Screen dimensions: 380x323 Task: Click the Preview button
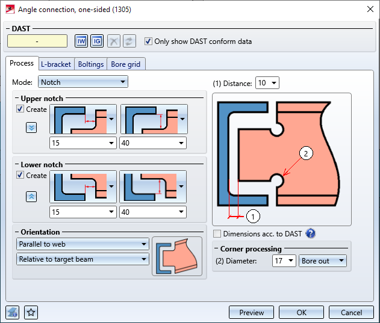[x=251, y=312]
